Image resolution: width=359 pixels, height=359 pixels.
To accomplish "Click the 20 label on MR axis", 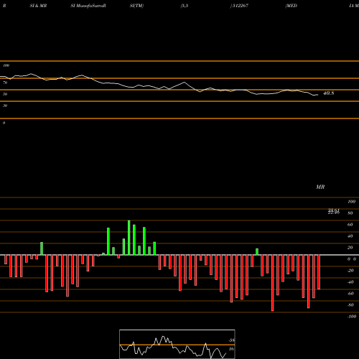I will coord(350,248).
